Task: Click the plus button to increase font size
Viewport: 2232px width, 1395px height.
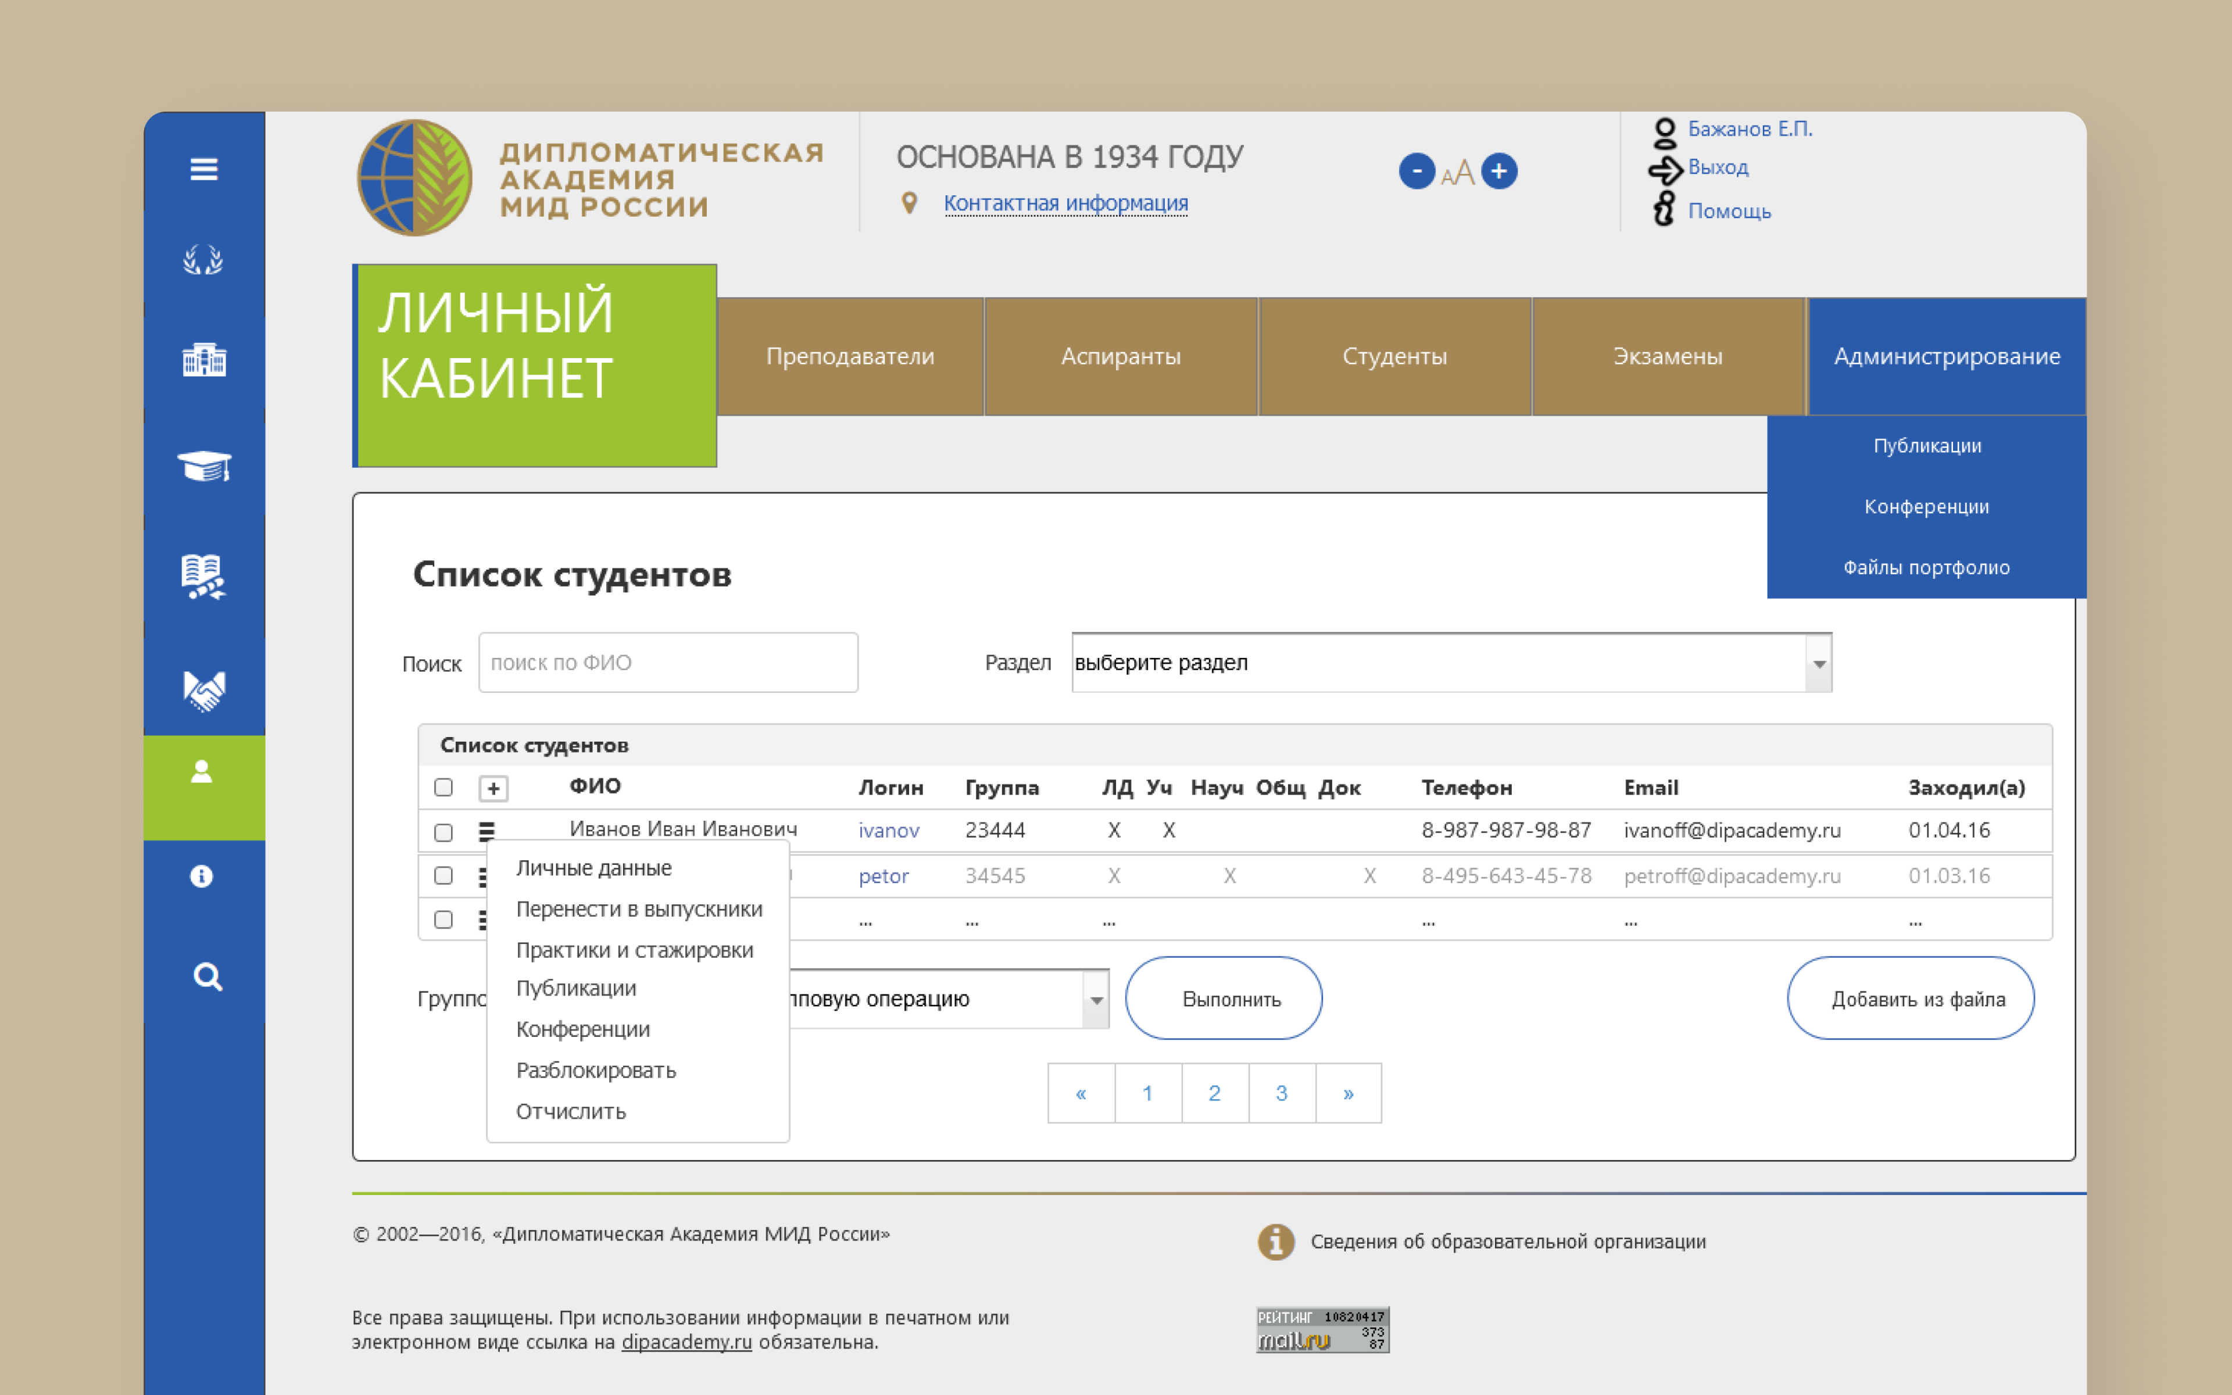Action: [1499, 170]
